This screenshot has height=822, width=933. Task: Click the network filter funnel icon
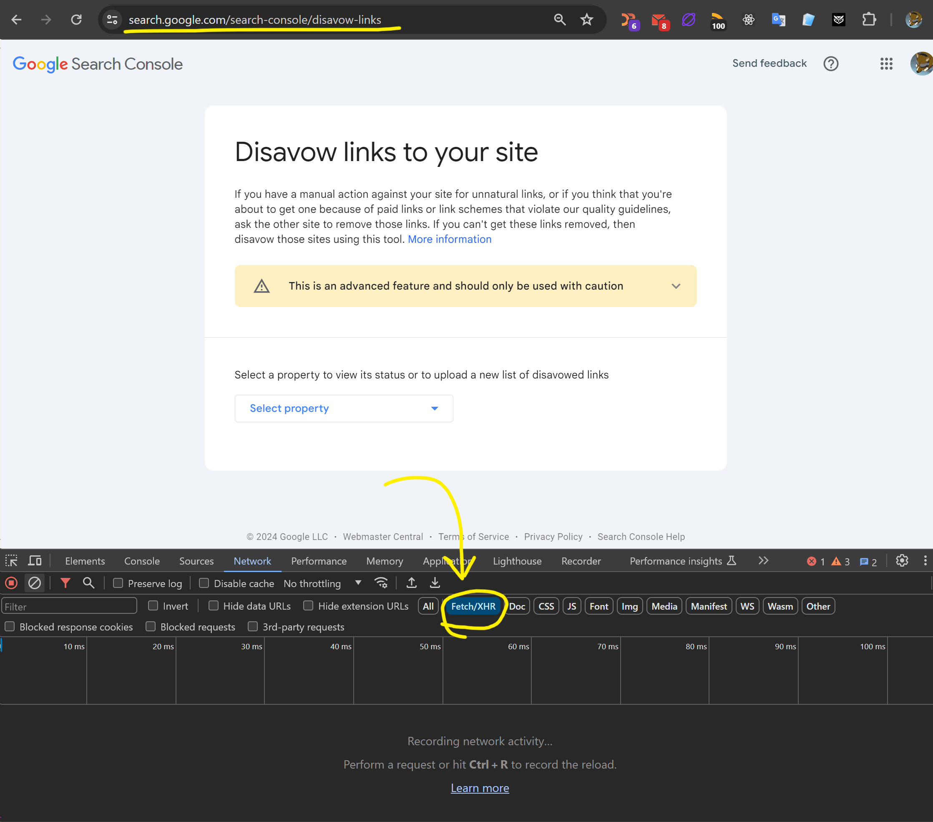click(65, 583)
